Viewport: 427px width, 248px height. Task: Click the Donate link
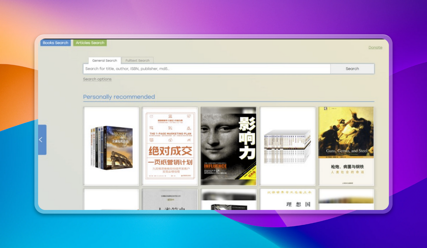375,47
